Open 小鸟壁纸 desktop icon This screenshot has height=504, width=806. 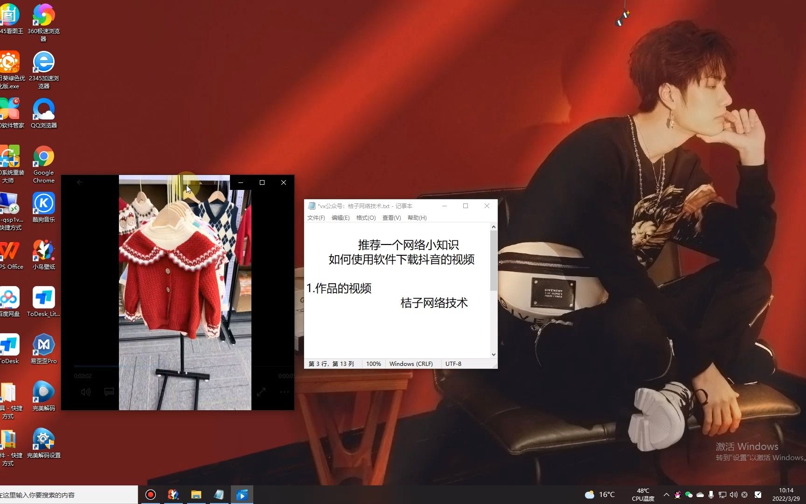point(43,254)
